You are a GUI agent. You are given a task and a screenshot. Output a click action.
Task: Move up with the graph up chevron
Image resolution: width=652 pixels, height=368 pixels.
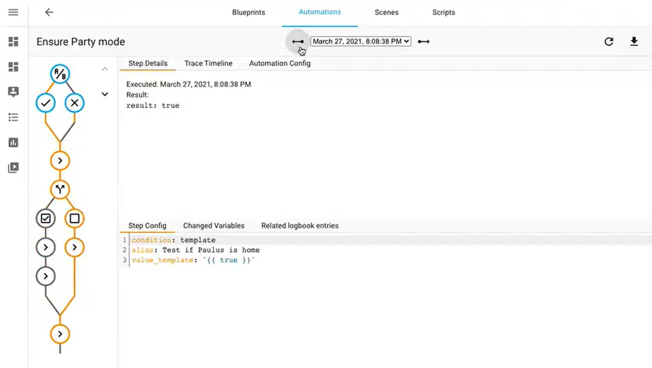(x=105, y=69)
